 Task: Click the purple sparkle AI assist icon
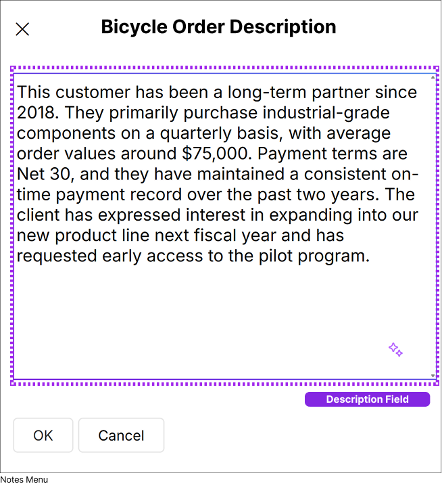click(x=395, y=350)
